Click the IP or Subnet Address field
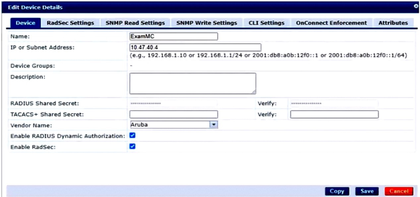This screenshot has height=197, width=420. (195, 47)
